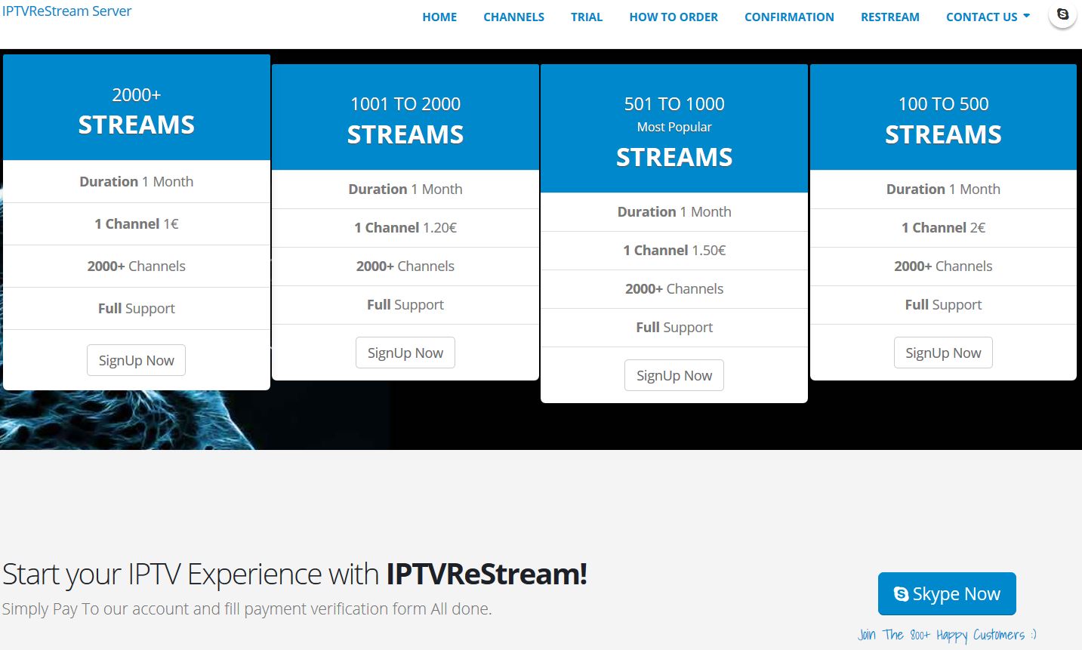Sign up for the 2000+ streams plan
This screenshot has width=1082, height=650.
[x=137, y=361]
